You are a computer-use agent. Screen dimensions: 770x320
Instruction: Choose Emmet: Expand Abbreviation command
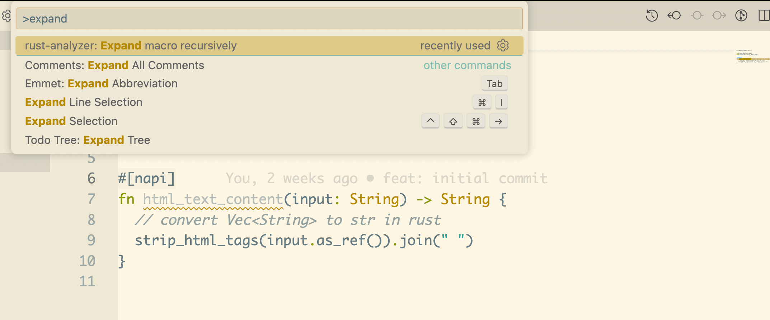(x=269, y=83)
